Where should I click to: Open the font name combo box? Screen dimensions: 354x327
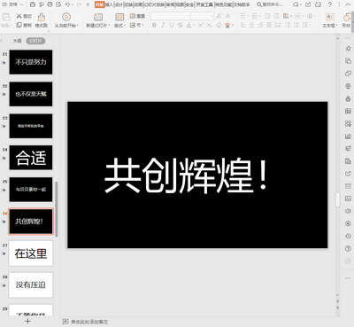click(x=170, y=16)
